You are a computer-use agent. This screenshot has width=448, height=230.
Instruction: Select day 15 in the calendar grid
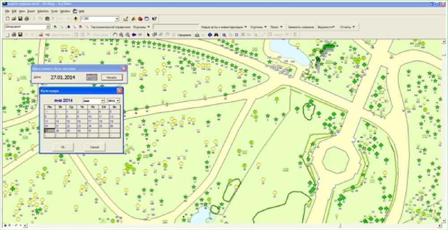(70, 121)
